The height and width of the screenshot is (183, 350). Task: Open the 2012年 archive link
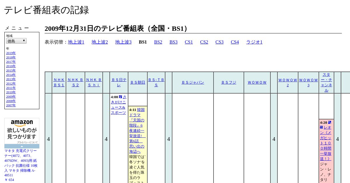coord(11,84)
